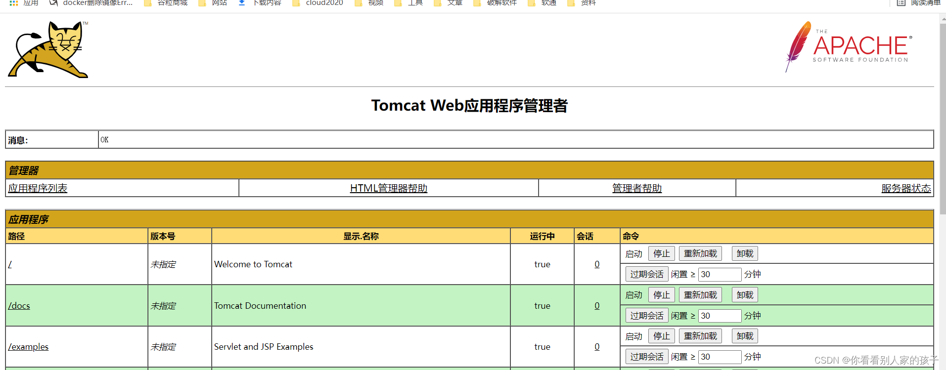Click the Tomcat Documentation display name

260,306
